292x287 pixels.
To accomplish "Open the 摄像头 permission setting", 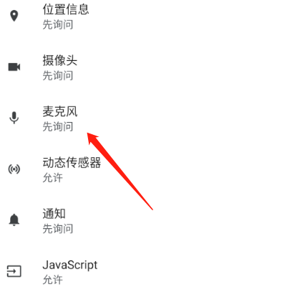I will coord(146,67).
